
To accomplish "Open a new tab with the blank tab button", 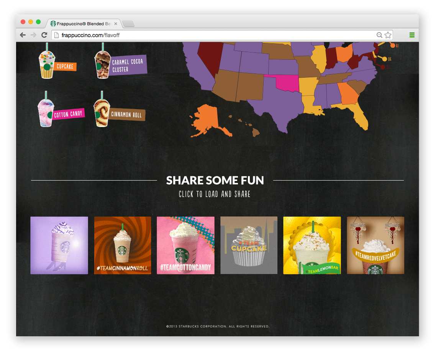I will [x=128, y=24].
